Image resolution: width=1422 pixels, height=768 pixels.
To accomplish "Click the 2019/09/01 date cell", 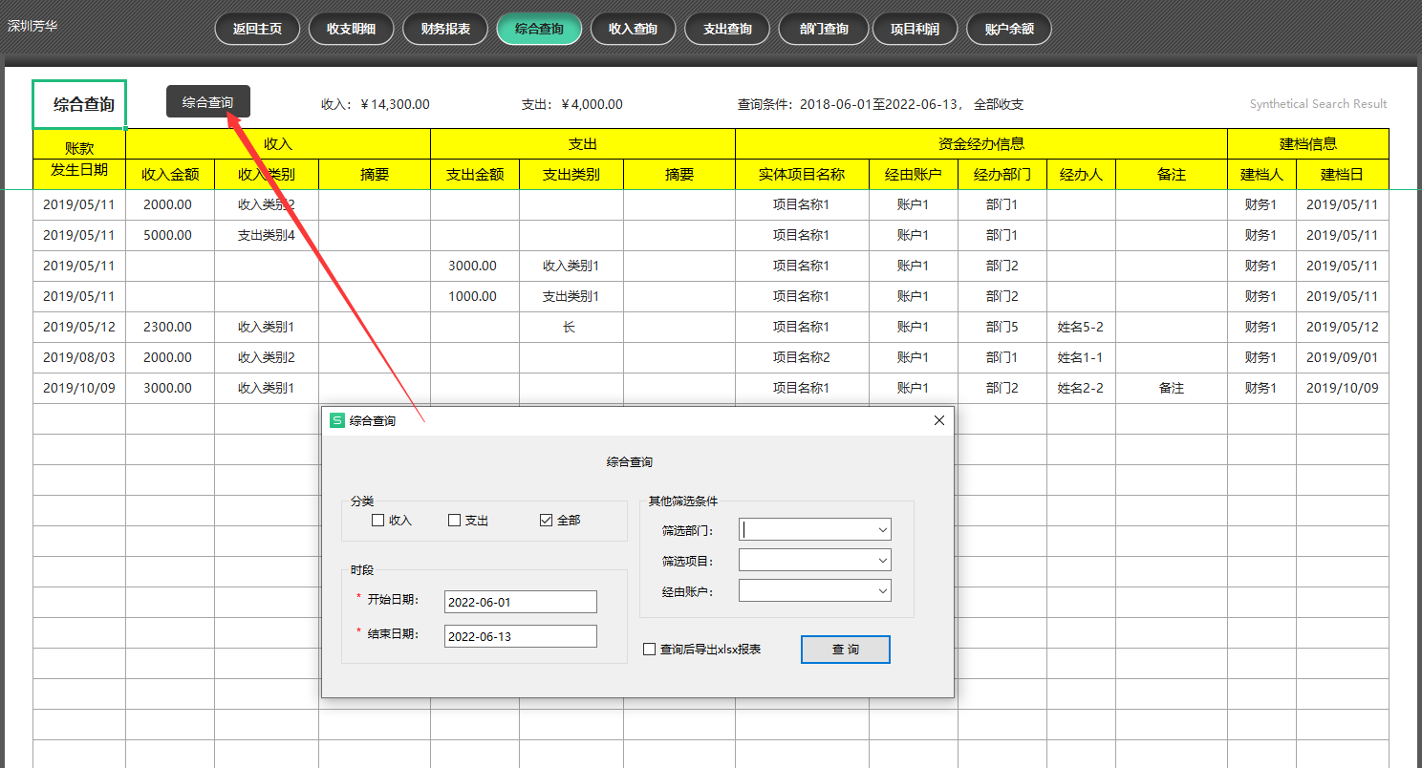I will [1343, 357].
